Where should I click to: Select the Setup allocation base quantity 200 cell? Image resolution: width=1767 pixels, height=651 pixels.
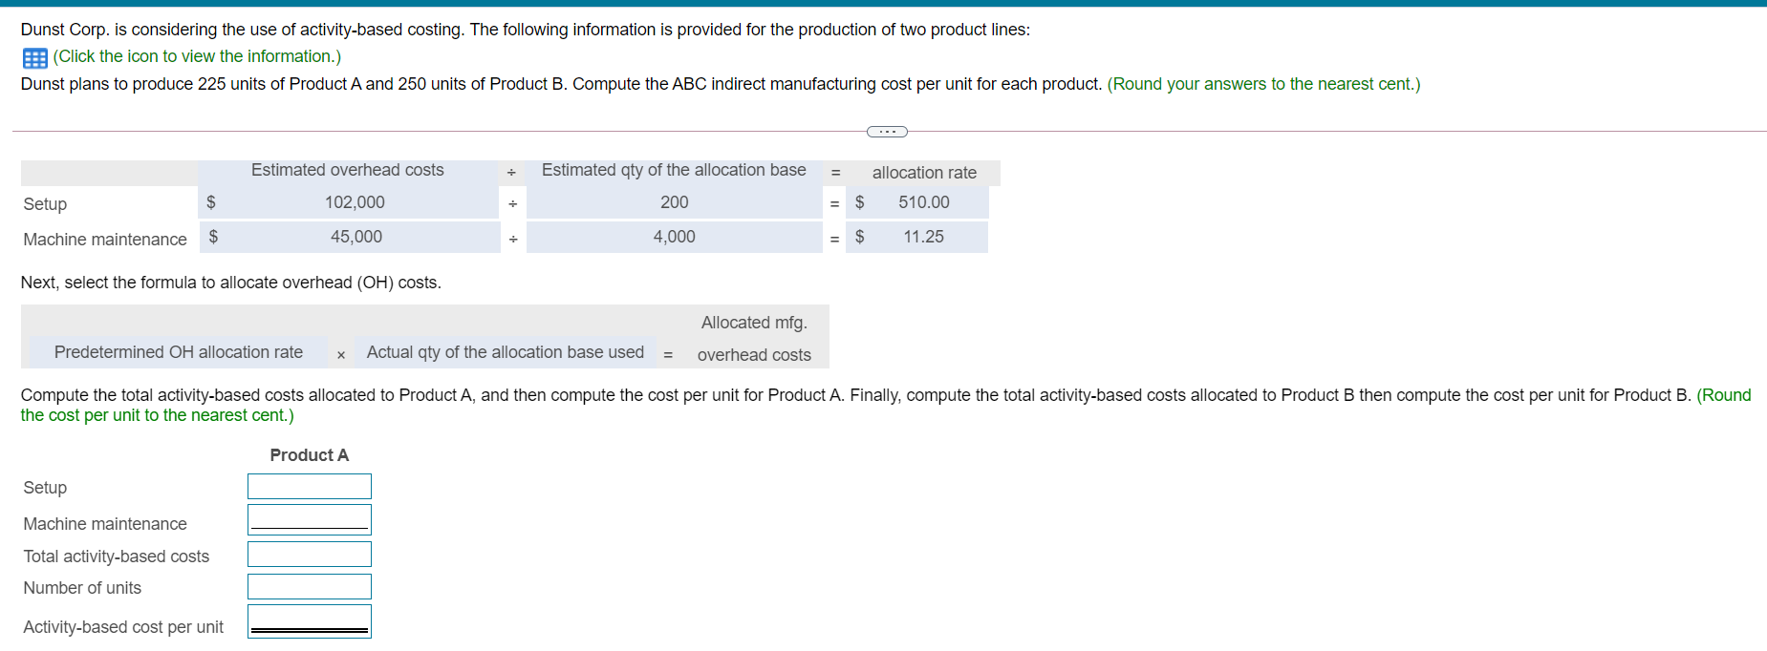click(x=675, y=202)
